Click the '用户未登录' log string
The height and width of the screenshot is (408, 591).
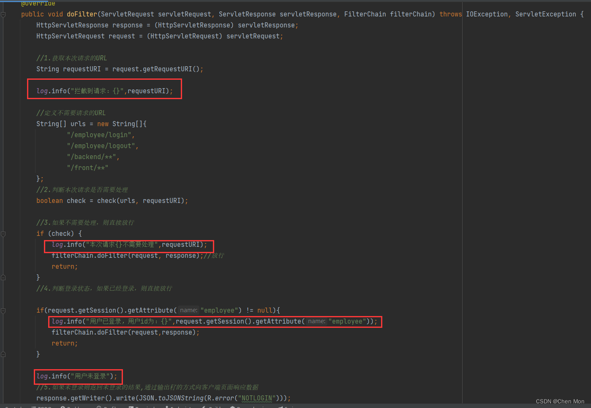90,376
